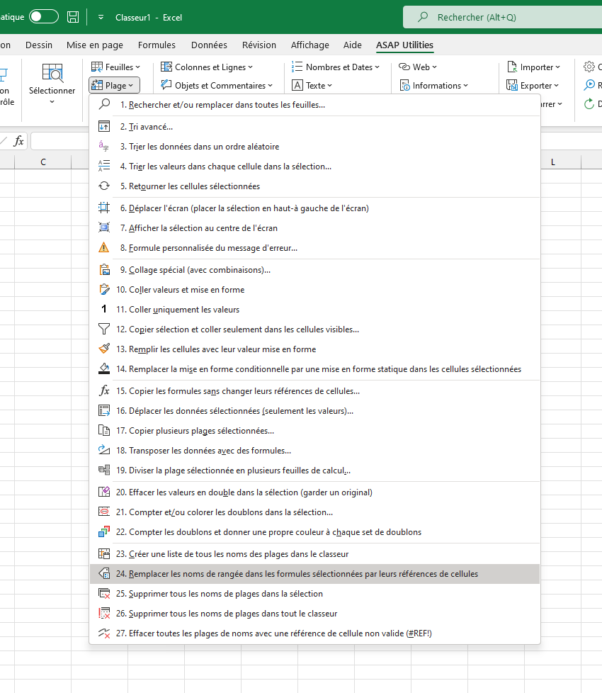Select column C header
The width and height of the screenshot is (602, 693).
point(42,162)
